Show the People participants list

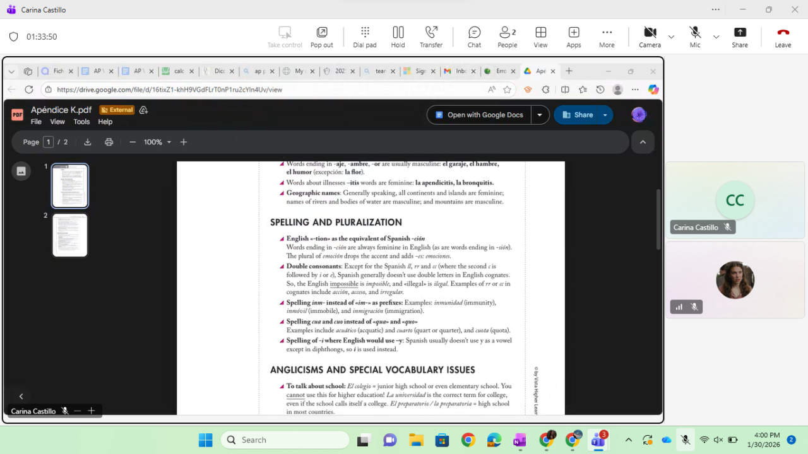click(507, 37)
